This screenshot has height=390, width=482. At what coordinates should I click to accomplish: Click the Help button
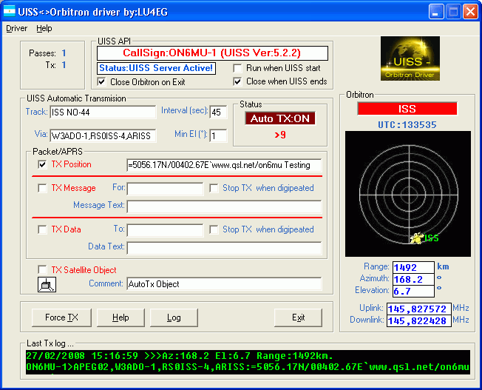(x=120, y=317)
